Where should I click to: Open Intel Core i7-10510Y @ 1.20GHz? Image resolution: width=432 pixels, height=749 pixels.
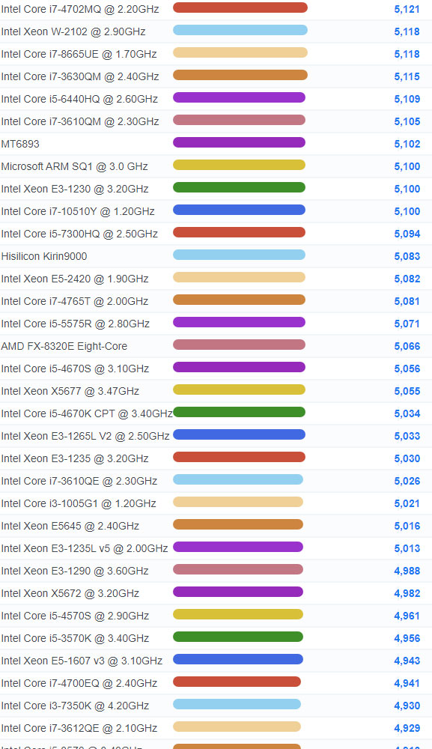(x=78, y=211)
